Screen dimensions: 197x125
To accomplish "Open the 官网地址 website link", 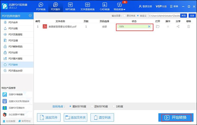I will pyautogui.click(x=25, y=121).
